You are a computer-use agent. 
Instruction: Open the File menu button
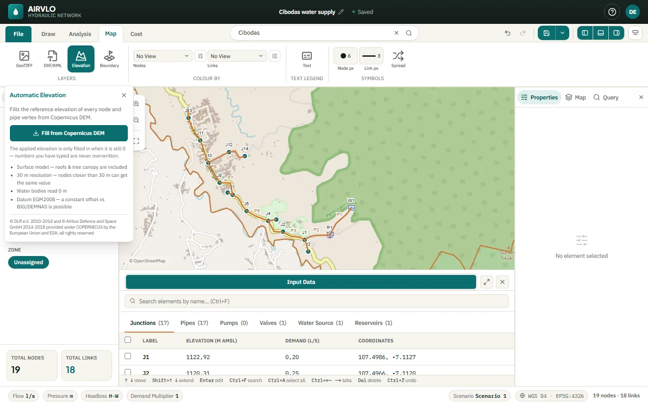coord(18,34)
